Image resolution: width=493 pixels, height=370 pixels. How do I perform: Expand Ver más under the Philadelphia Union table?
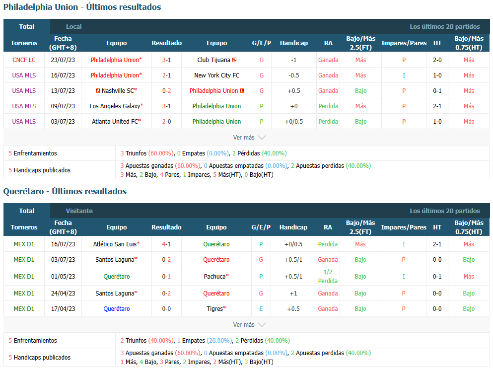249,138
